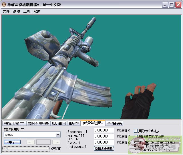This screenshot has height=155, width=183.
Task: Open the 文件 menu
Action: tap(6, 11)
